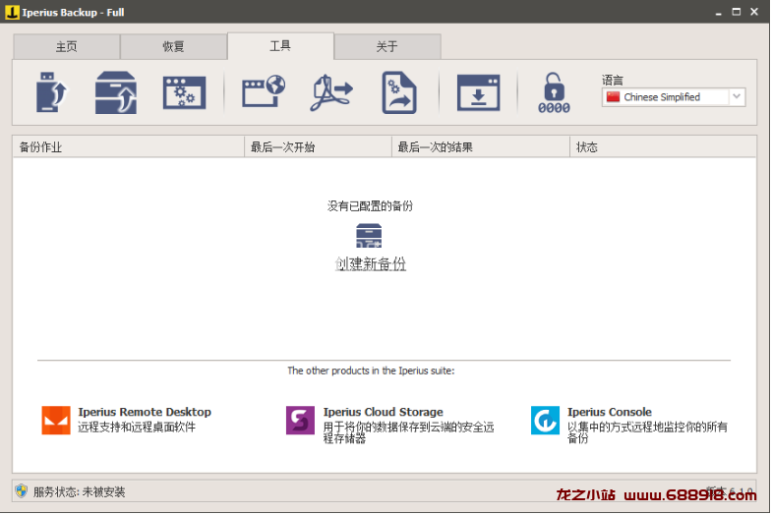Click the archive box upload icon

tap(116, 92)
